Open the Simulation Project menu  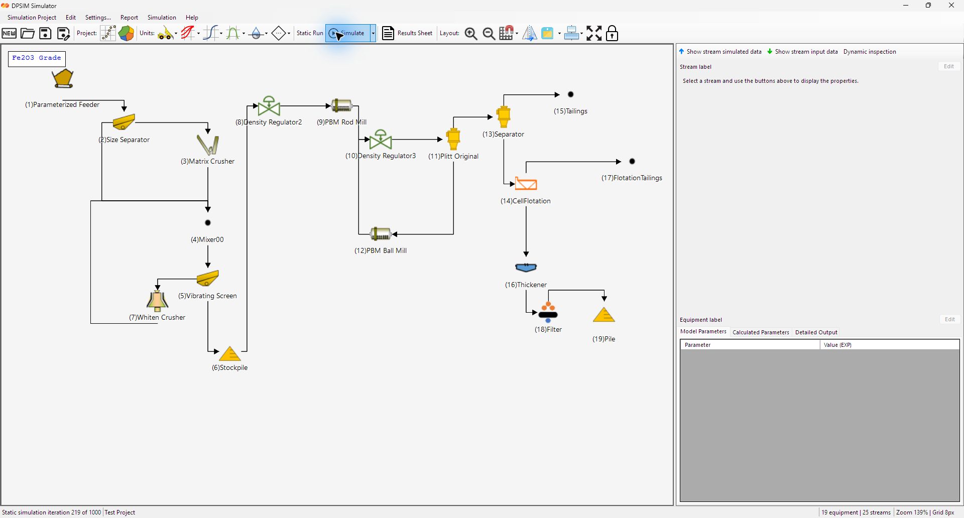click(x=32, y=18)
